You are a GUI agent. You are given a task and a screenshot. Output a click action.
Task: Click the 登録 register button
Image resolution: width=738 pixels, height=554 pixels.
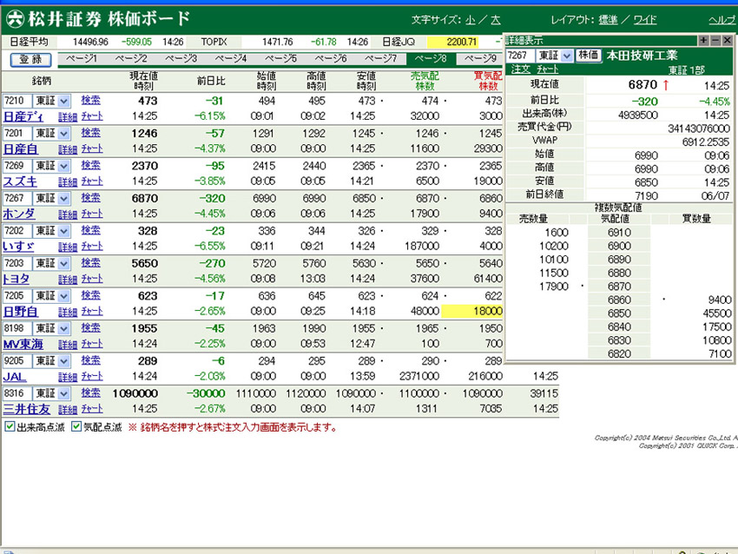30,59
